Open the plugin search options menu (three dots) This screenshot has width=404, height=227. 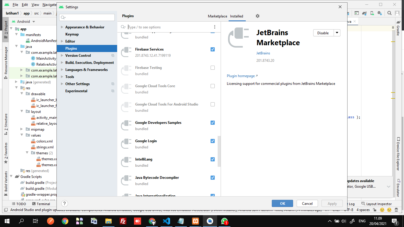tap(215, 27)
